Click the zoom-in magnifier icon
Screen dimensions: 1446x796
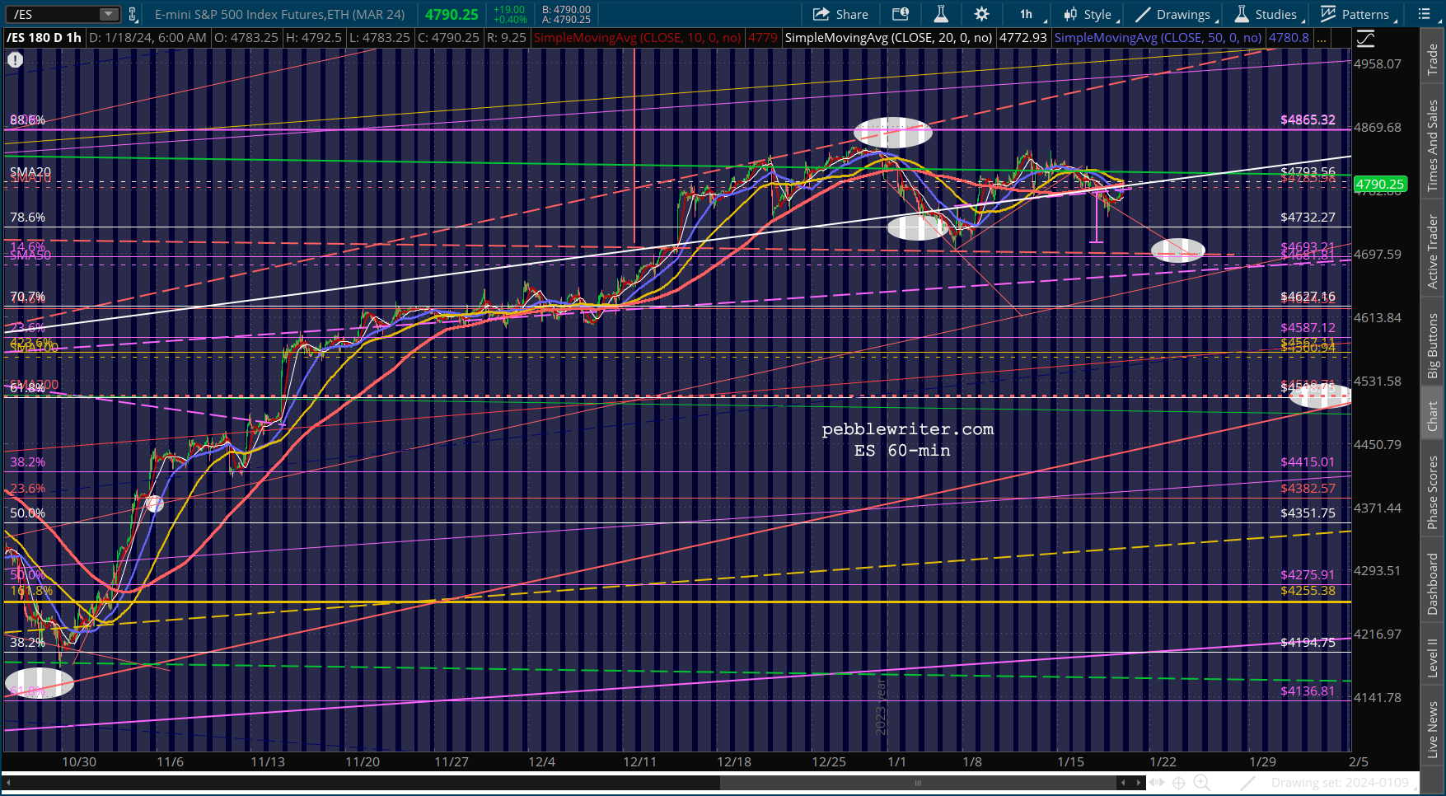pyautogui.click(x=1202, y=783)
